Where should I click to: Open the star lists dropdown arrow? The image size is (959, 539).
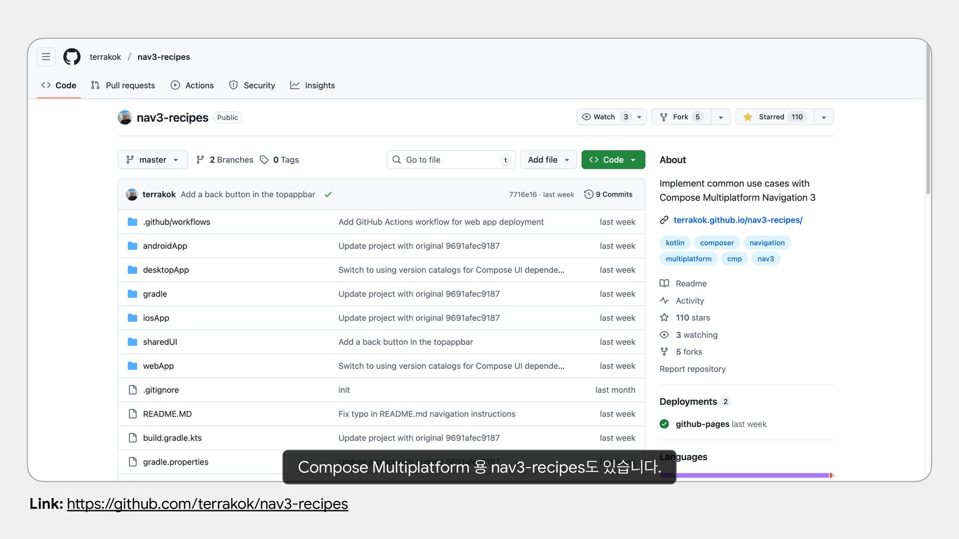(x=824, y=117)
